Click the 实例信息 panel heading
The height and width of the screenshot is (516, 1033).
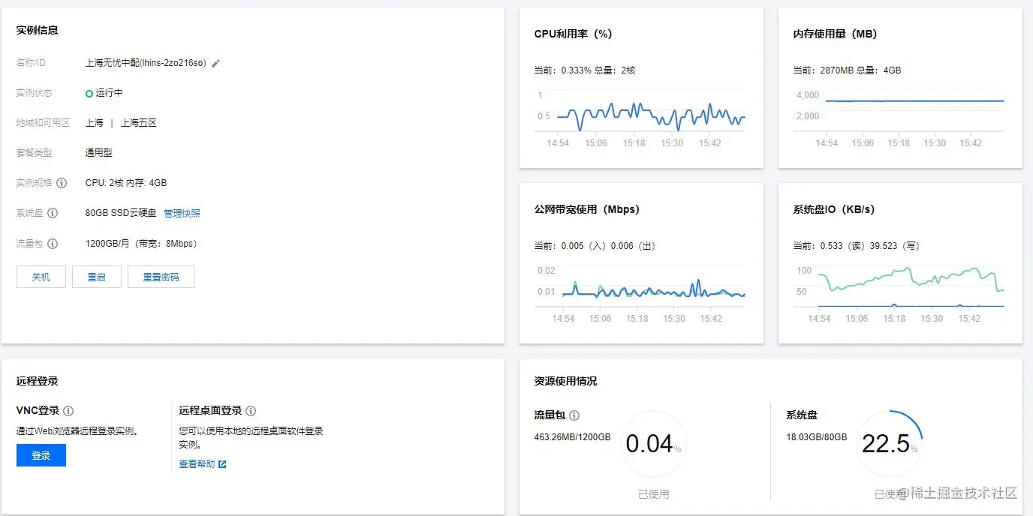(x=38, y=31)
